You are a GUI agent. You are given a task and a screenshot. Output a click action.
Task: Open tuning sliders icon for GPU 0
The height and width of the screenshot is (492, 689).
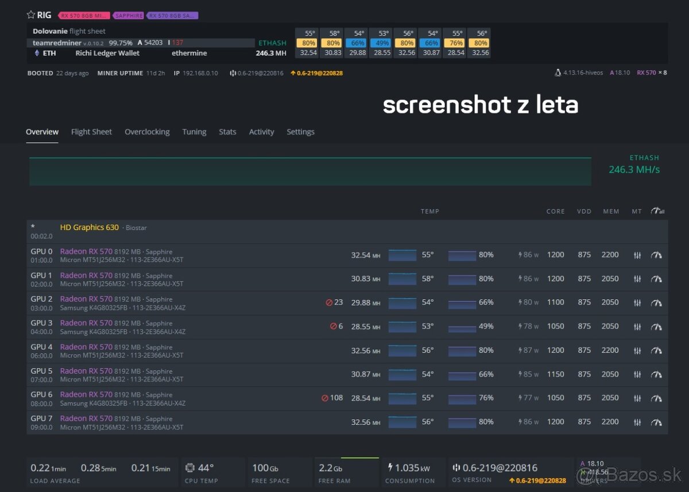[637, 255]
